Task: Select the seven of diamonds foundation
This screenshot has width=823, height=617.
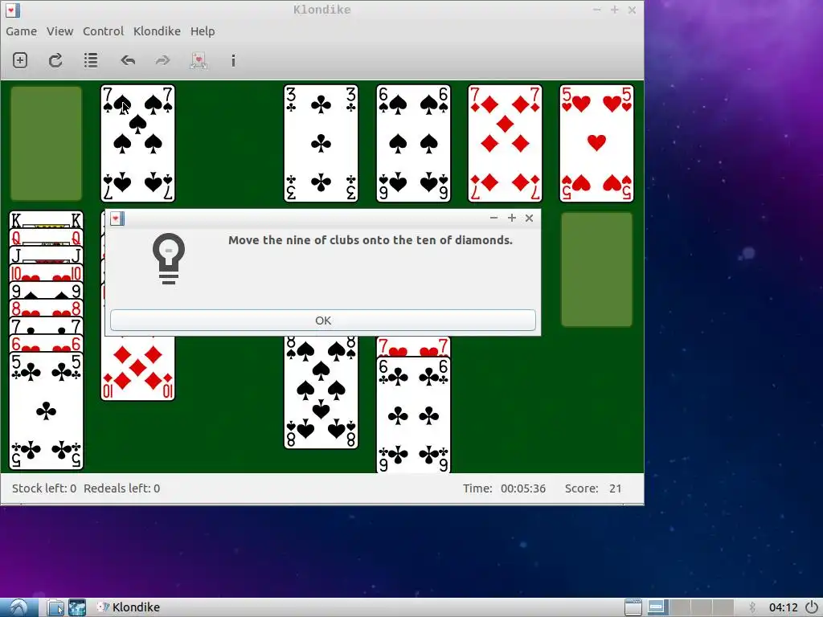Action: 505,143
